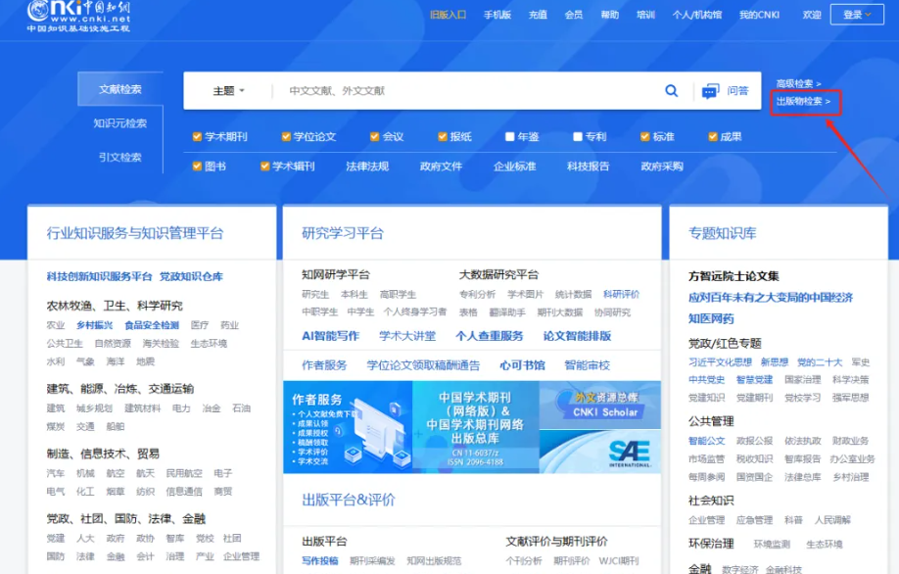Viewport: 899px width, 574px height.
Task: Open 旧版入口 in top menu
Action: 449,15
